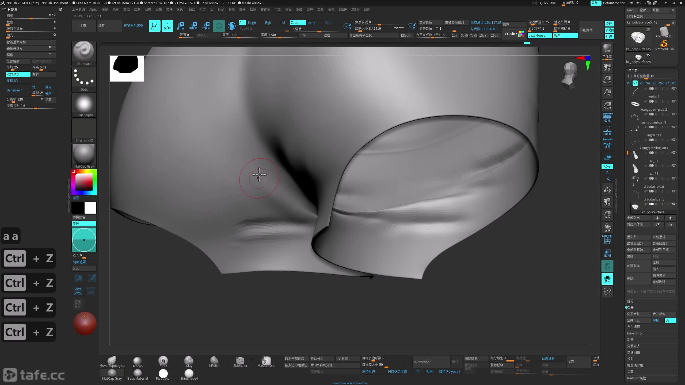Click the Gizmo 3D circular icon
Screen dimensions: 685x385
(219, 26)
